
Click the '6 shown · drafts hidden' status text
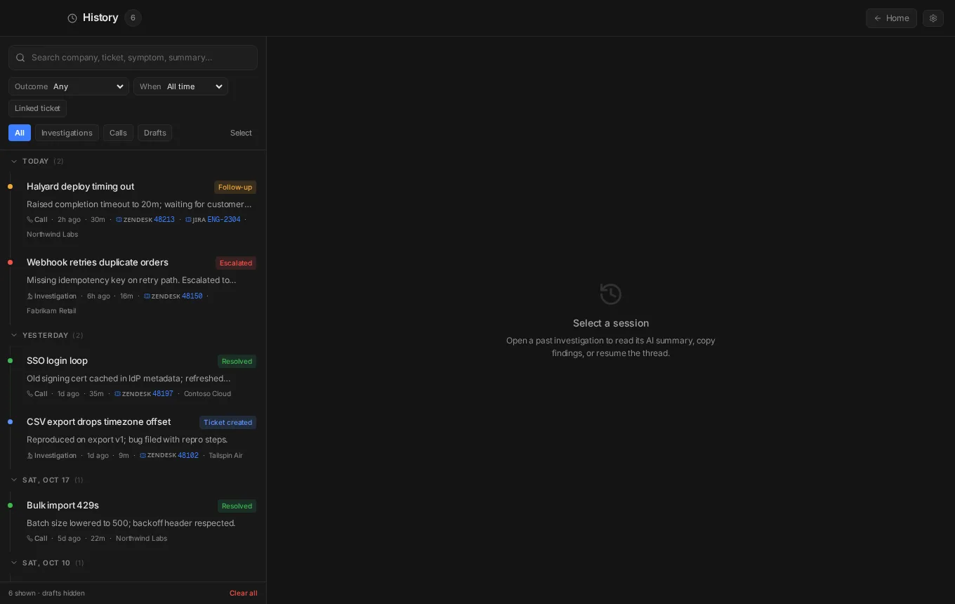coord(46,593)
